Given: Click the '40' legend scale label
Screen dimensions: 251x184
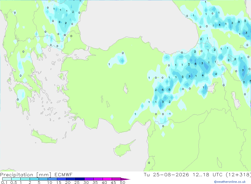Looking at the screenshot, I should pyautogui.click(x=104, y=182).
